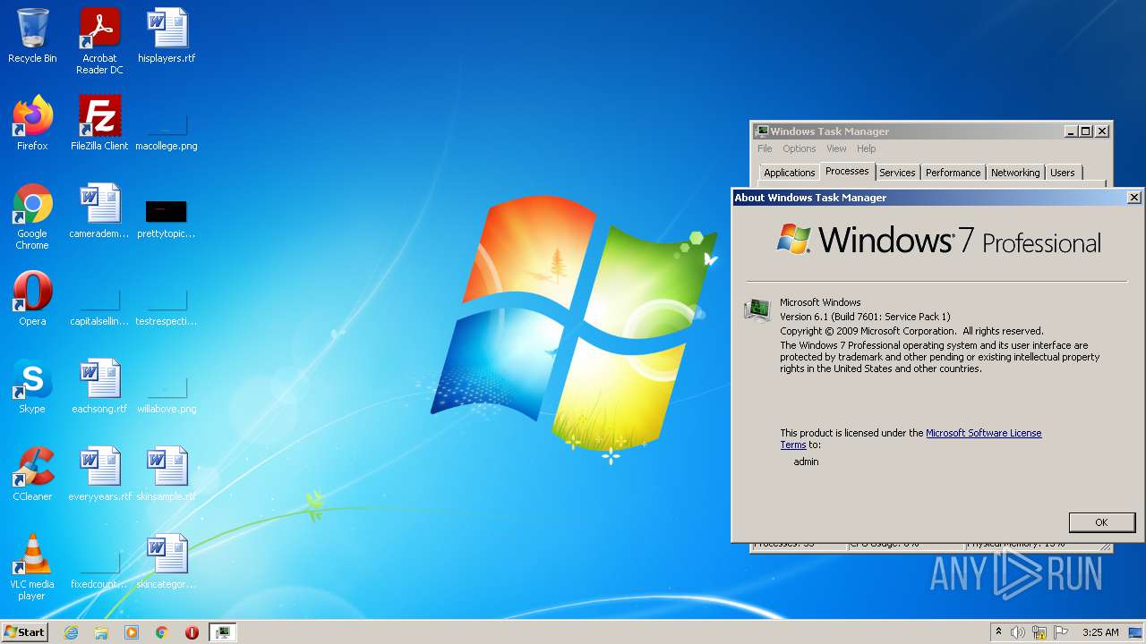The width and height of the screenshot is (1146, 644).
Task: Switch to Task Manager taskbar button
Action: [x=222, y=632]
